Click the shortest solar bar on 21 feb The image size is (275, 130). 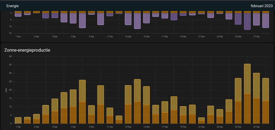click(x=201, y=120)
